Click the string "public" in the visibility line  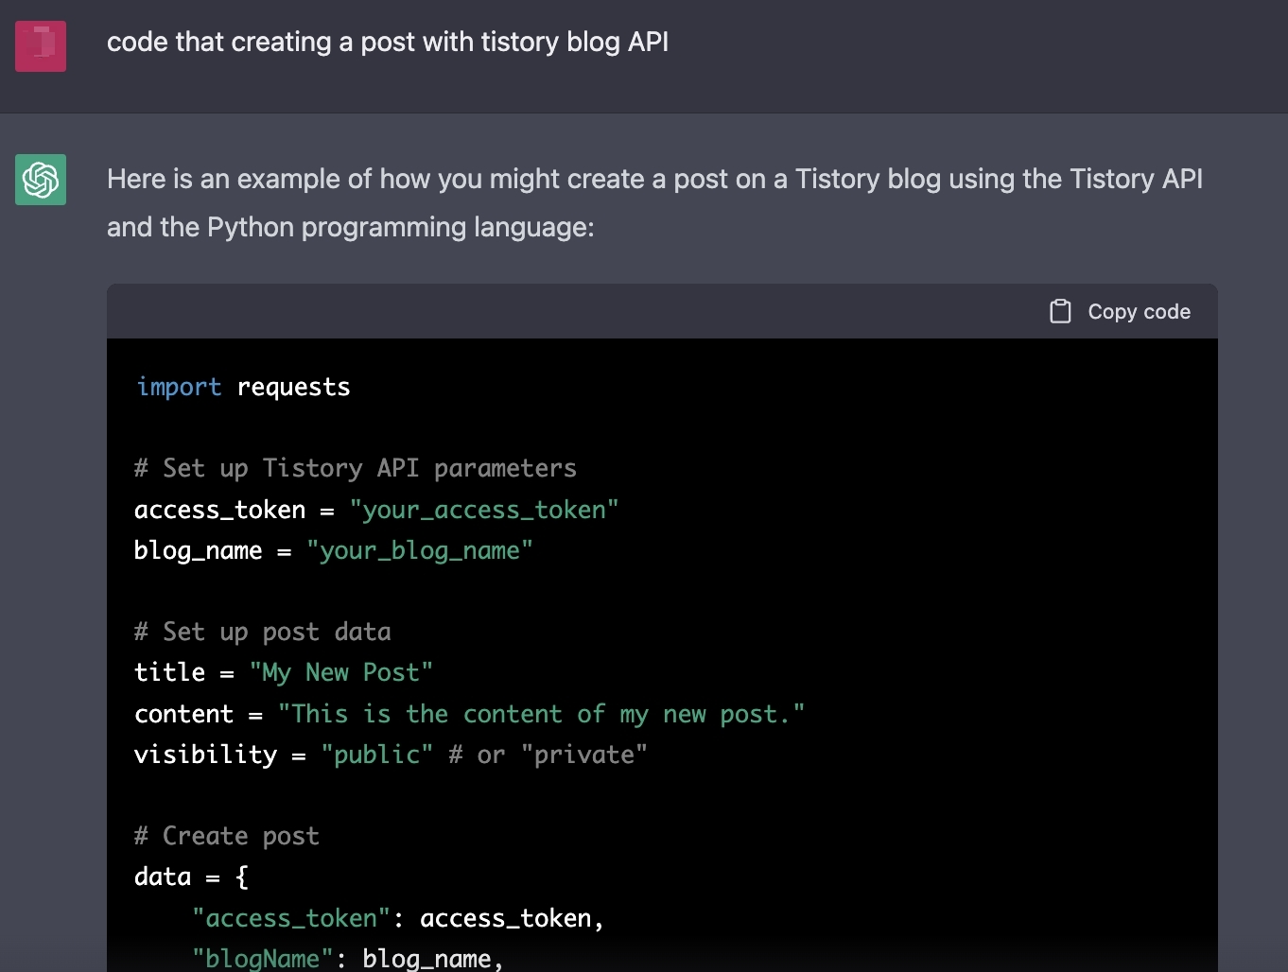click(x=377, y=755)
